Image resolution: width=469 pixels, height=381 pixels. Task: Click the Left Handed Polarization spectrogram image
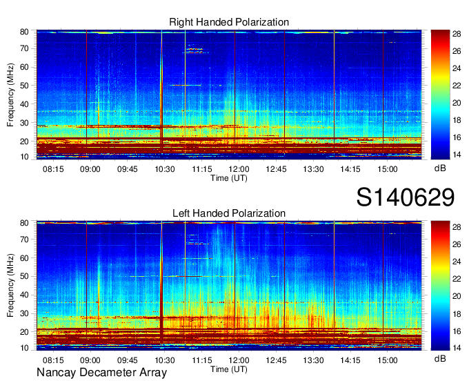pos(229,285)
